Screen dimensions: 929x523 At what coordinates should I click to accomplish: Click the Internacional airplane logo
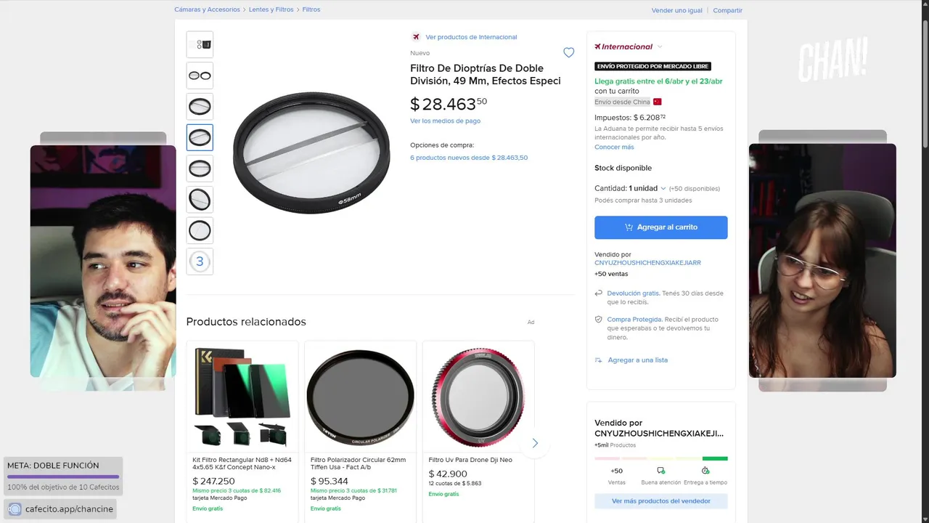click(x=597, y=46)
